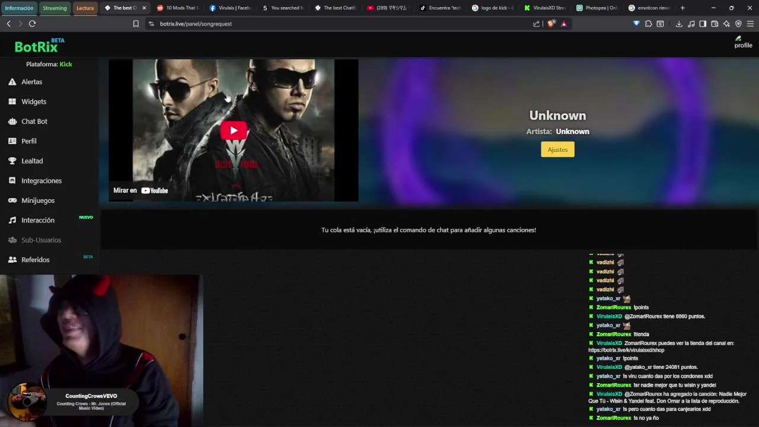Click the Kick platform label
The height and width of the screenshot is (427, 759).
66,64
